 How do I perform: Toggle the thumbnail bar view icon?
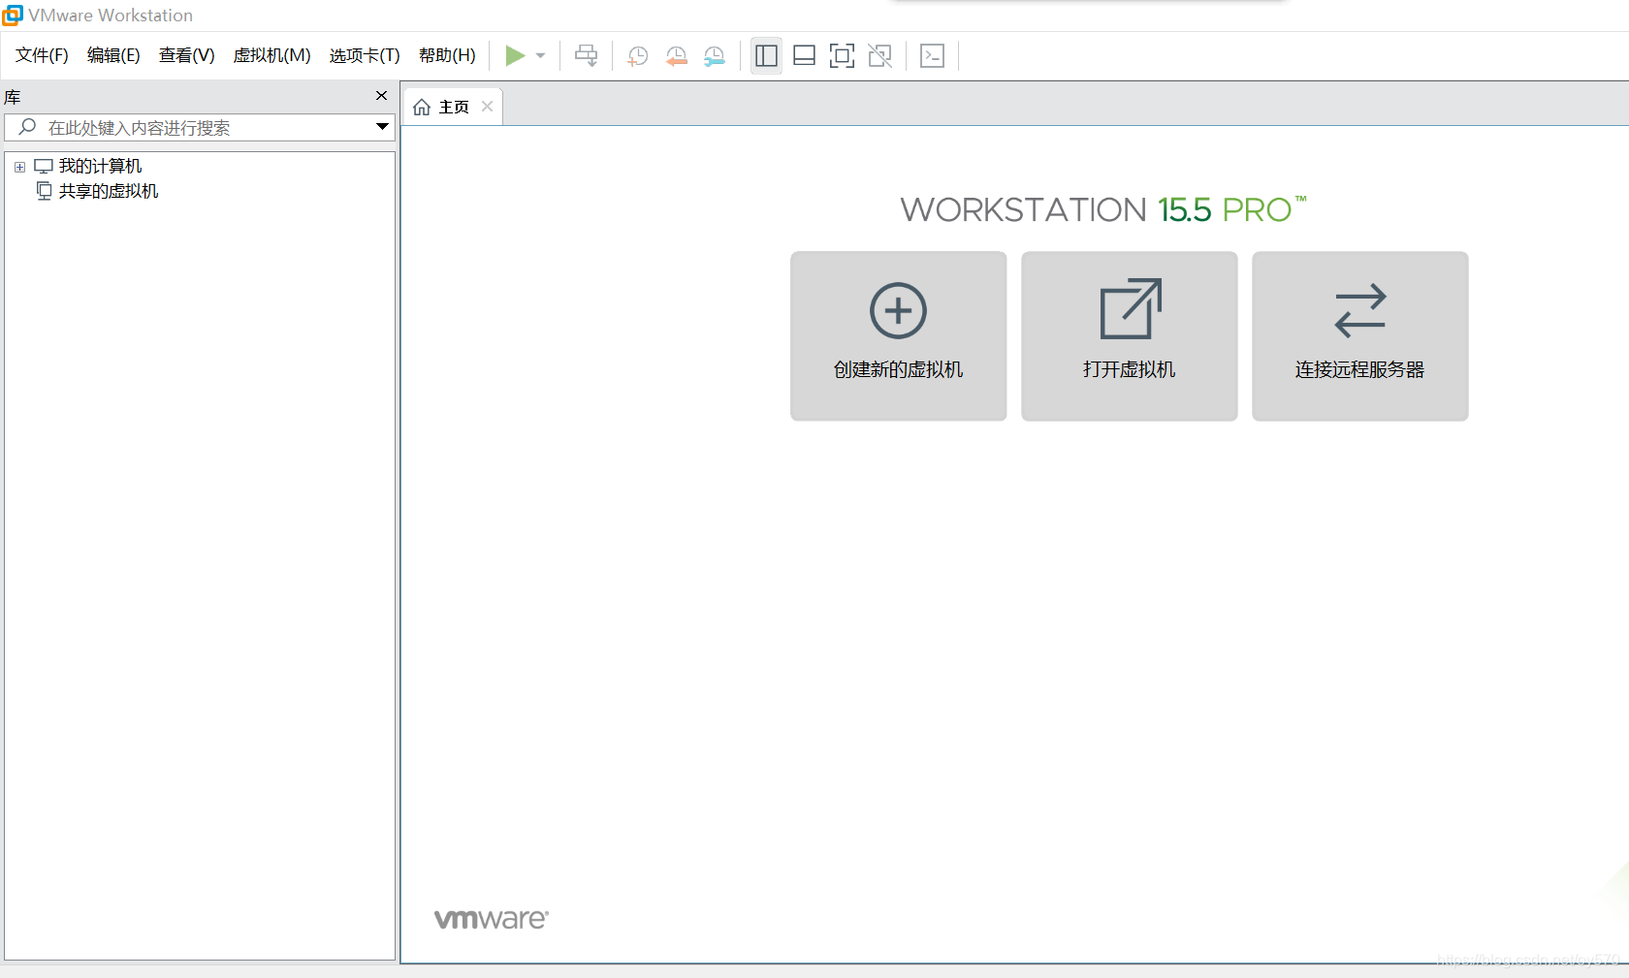click(x=804, y=56)
